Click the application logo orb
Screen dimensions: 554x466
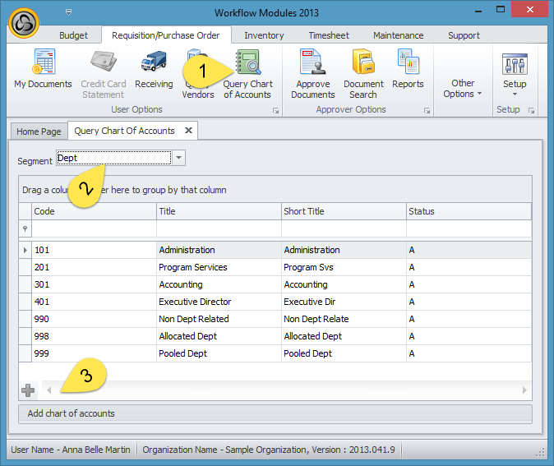coord(25,23)
